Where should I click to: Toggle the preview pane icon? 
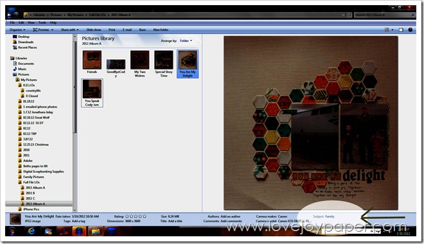tap(401, 30)
